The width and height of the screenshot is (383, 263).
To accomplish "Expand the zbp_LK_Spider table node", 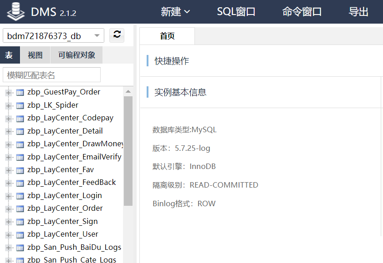I will [8, 106].
